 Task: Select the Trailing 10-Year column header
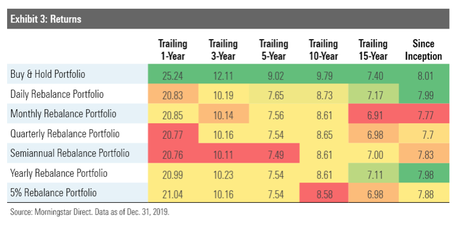click(323, 50)
